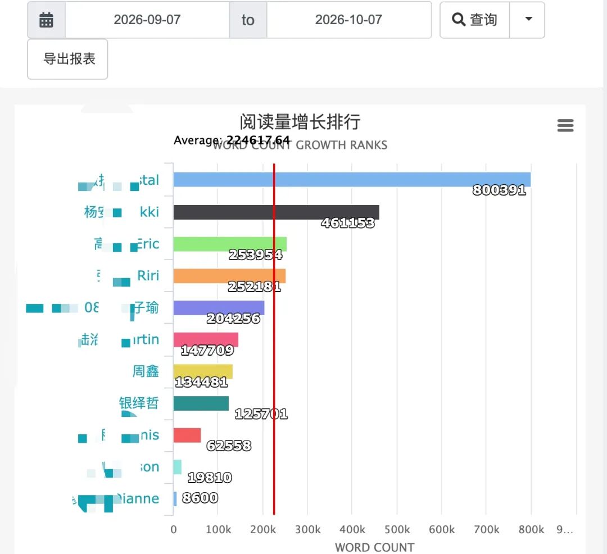Click the Average 224617.64 label
This screenshot has height=554, width=607.
[x=232, y=140]
